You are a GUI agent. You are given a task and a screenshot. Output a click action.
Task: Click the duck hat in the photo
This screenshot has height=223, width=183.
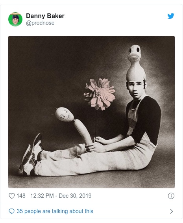point(135,63)
